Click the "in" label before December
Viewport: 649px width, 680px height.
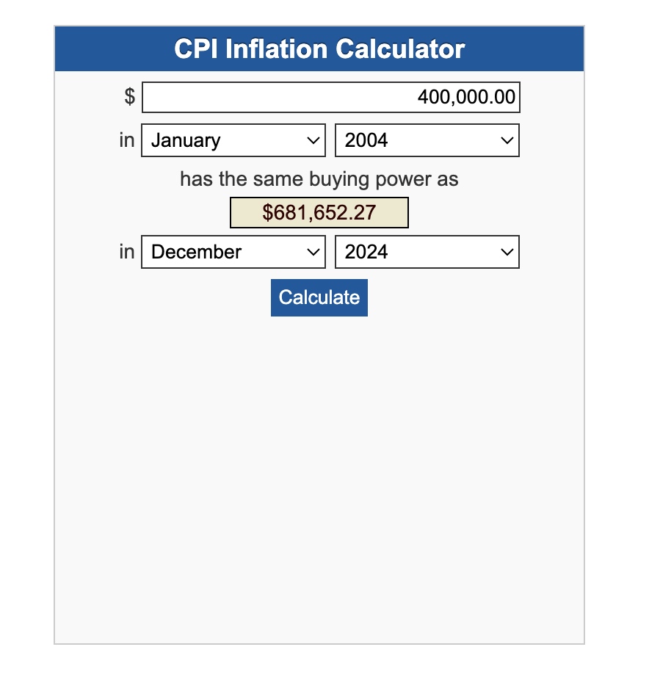[x=127, y=252]
